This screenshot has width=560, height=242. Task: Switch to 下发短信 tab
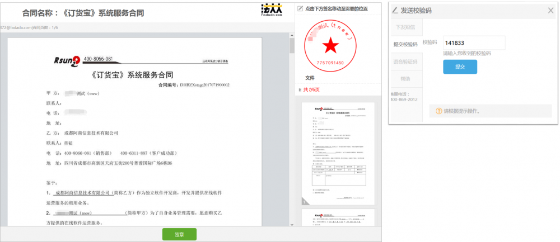[x=405, y=27]
